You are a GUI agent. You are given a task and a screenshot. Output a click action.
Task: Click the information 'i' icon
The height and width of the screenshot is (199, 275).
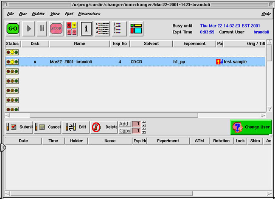pyautogui.click(x=86, y=29)
